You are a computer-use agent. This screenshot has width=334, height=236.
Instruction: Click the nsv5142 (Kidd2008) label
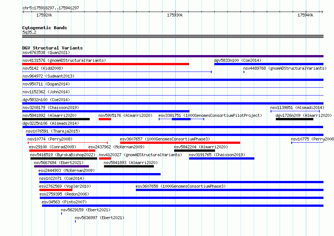(x=43, y=68)
